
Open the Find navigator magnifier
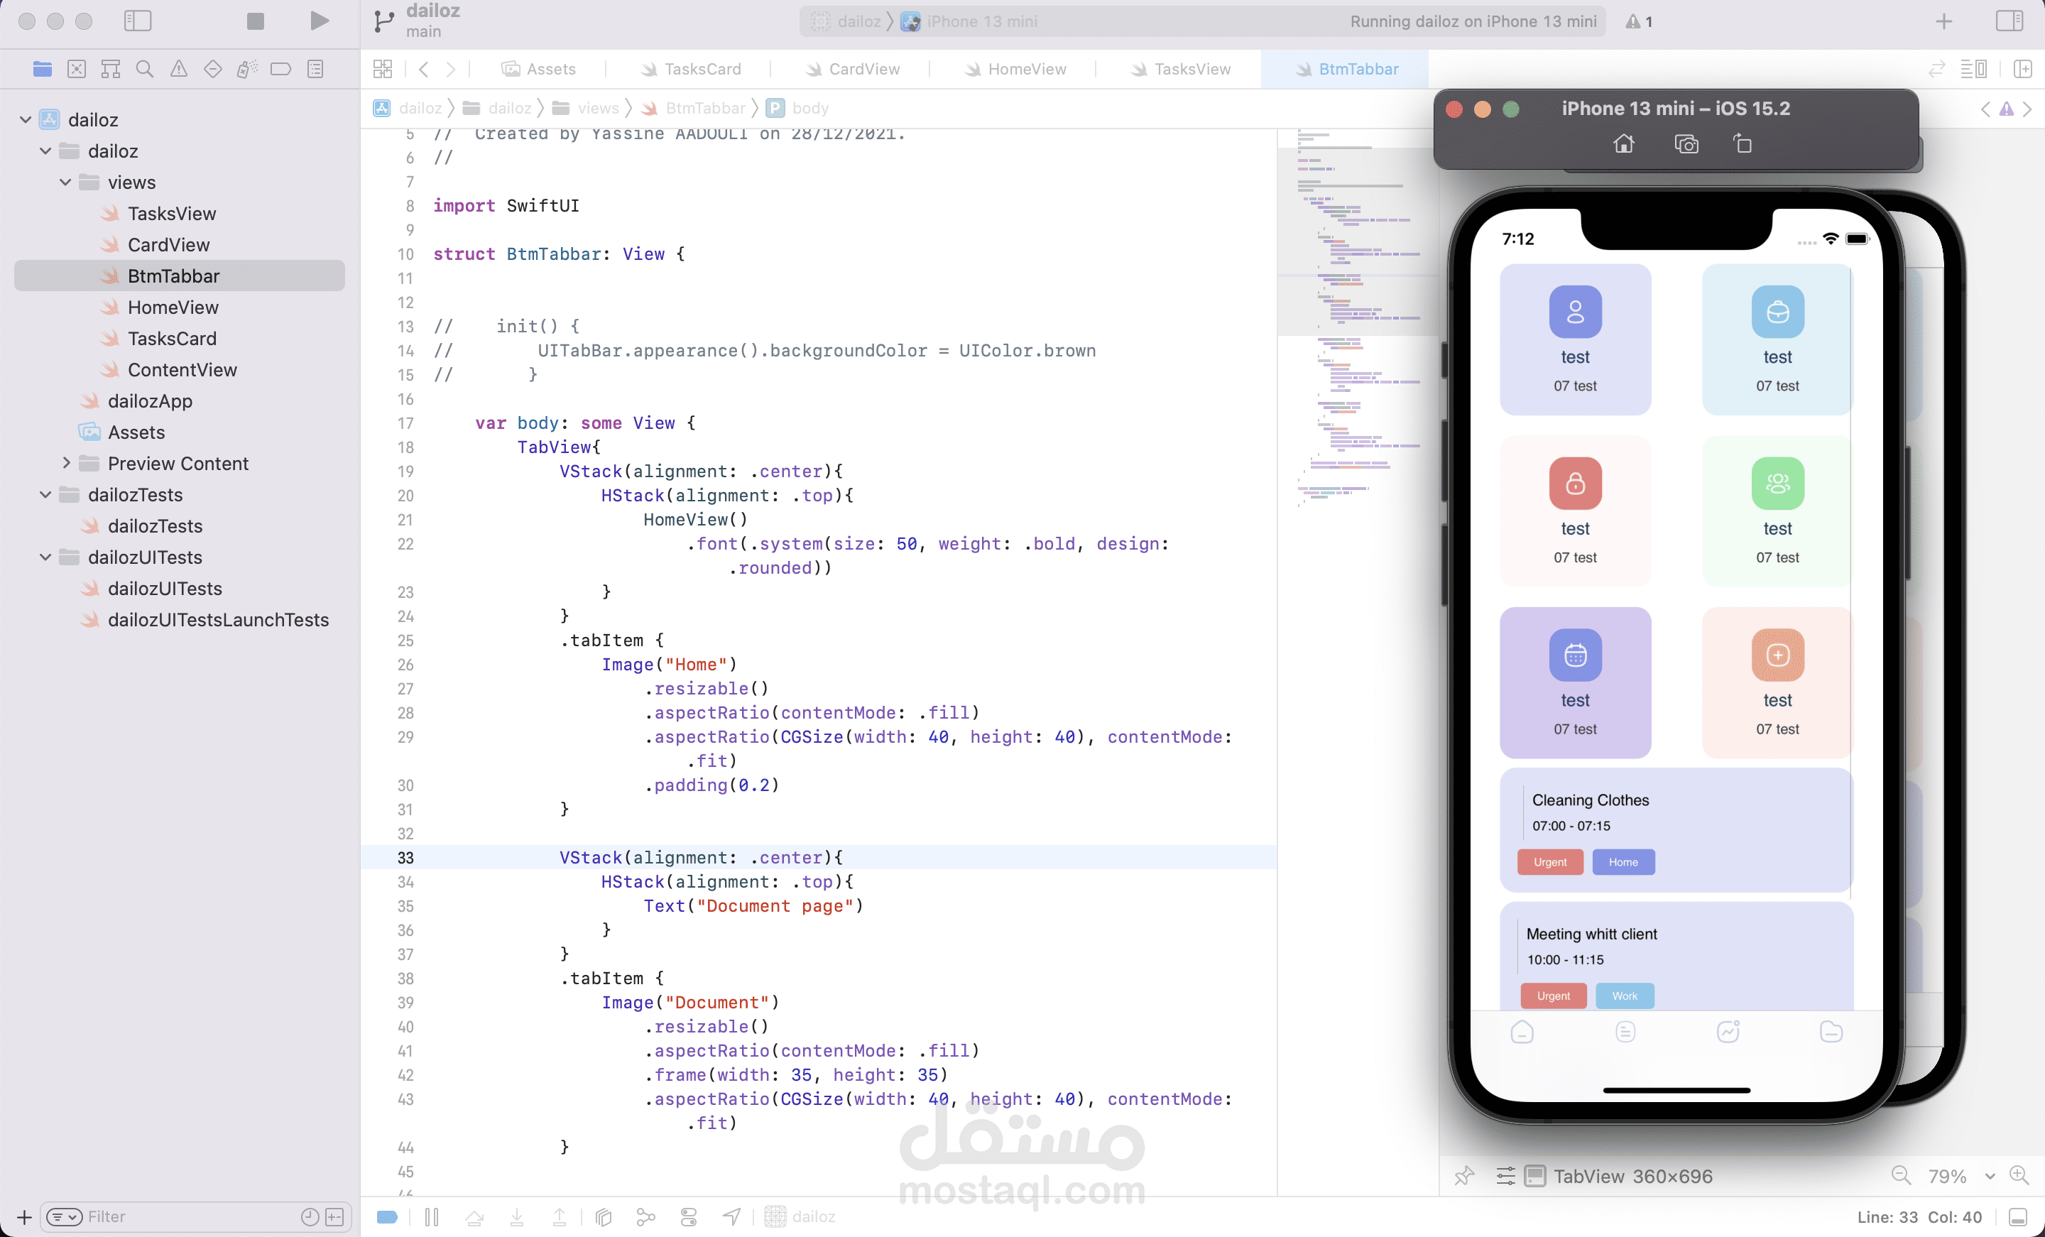click(144, 69)
